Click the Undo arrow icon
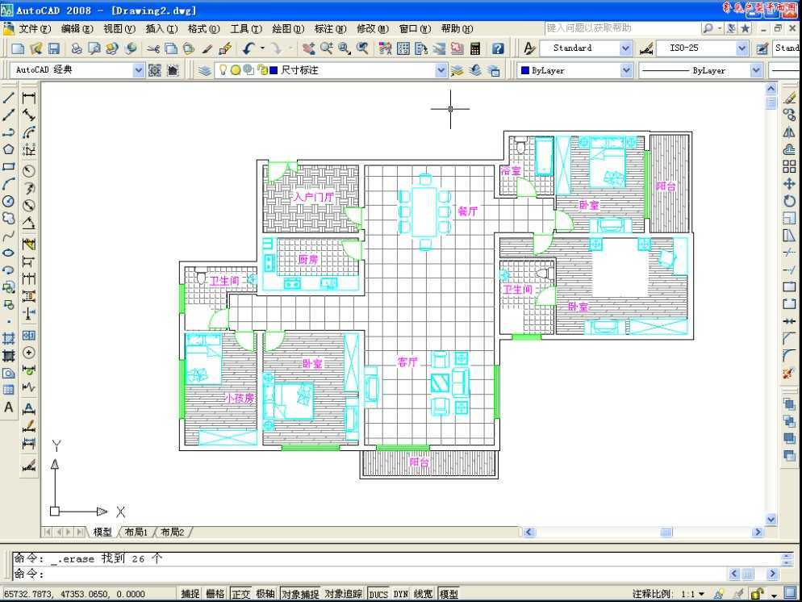The image size is (802, 602). point(249,48)
